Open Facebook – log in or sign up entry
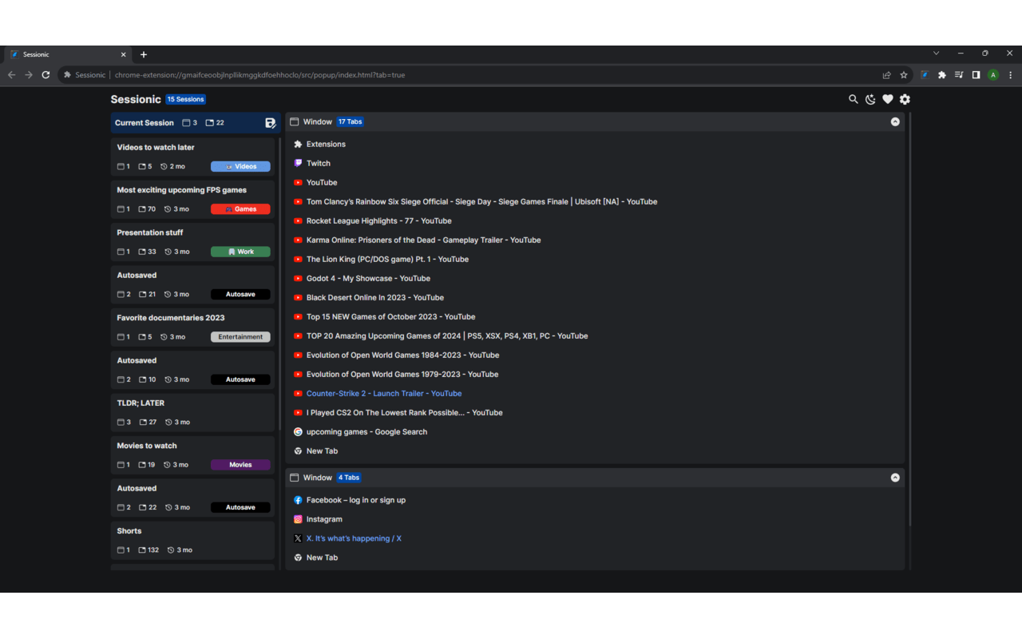 point(356,500)
